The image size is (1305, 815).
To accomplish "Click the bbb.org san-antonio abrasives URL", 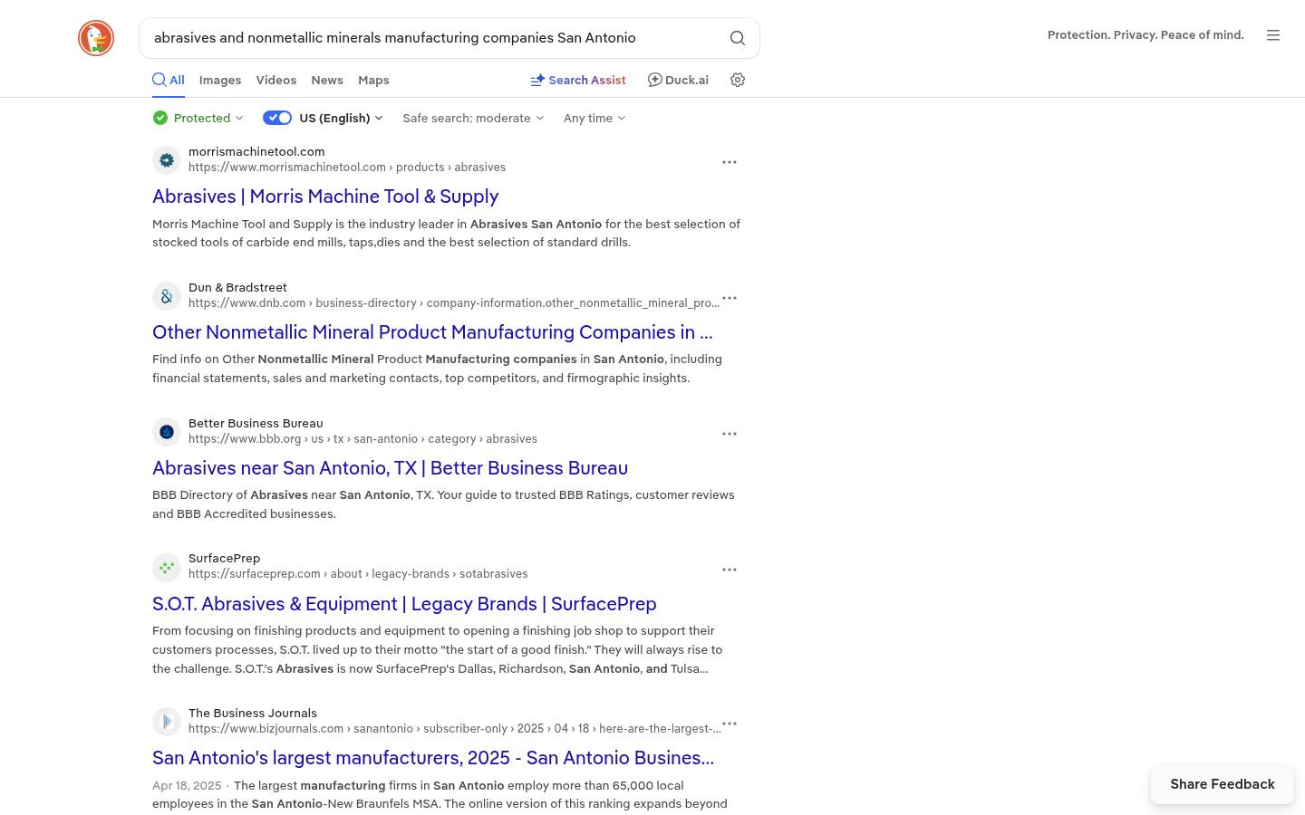I will (x=362, y=439).
